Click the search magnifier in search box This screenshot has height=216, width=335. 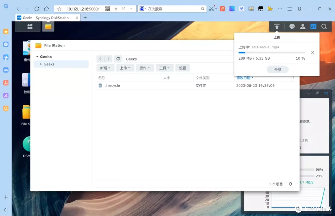pos(203,9)
